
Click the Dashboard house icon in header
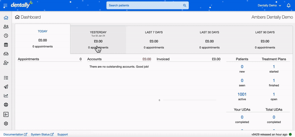17,17
